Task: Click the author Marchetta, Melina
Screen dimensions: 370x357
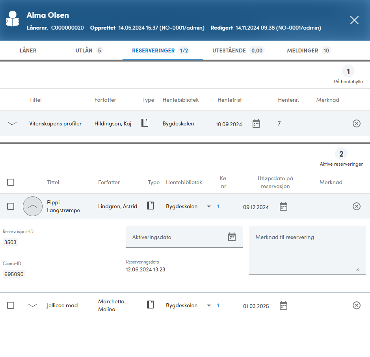Action: click(112, 305)
